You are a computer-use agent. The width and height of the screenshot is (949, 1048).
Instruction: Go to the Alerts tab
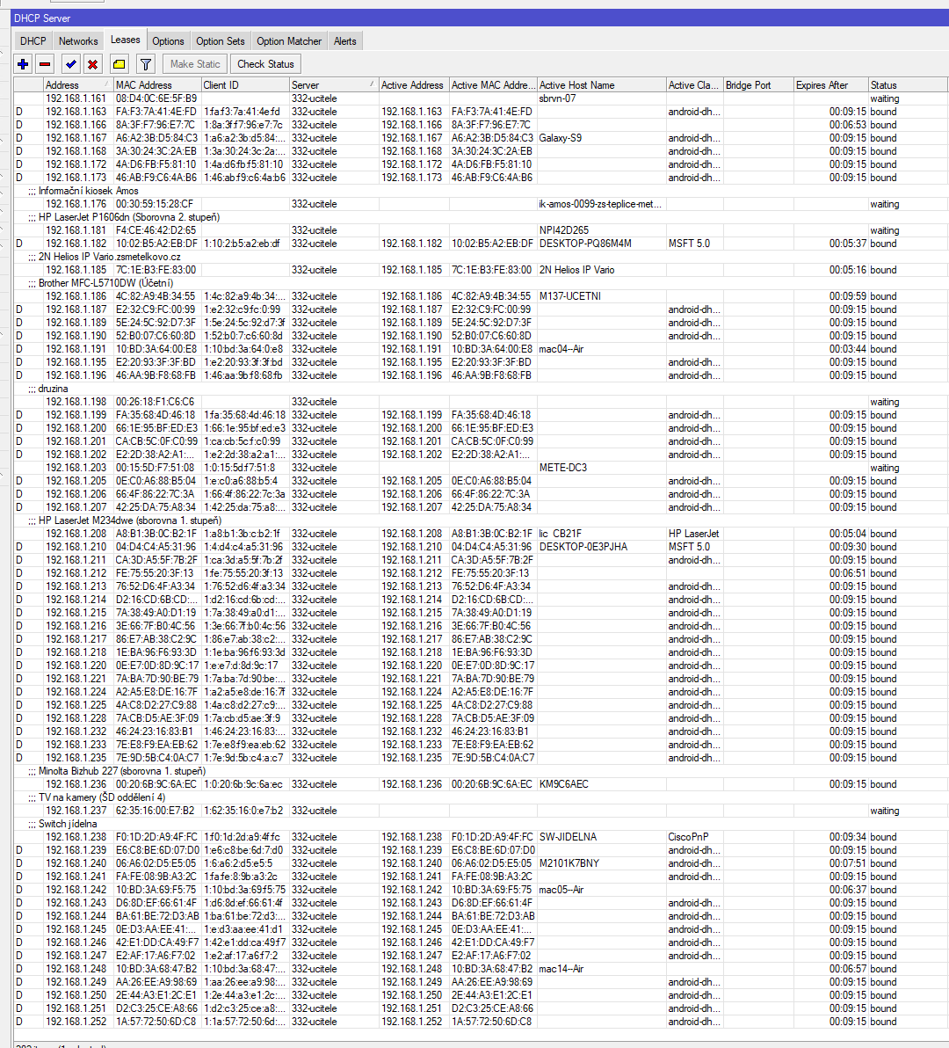(x=345, y=41)
